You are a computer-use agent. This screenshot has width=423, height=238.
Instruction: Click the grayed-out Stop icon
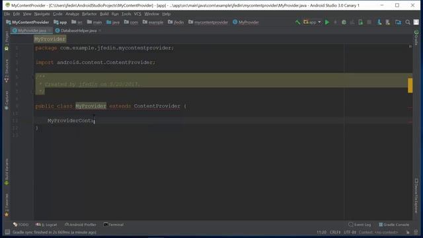[369, 22]
